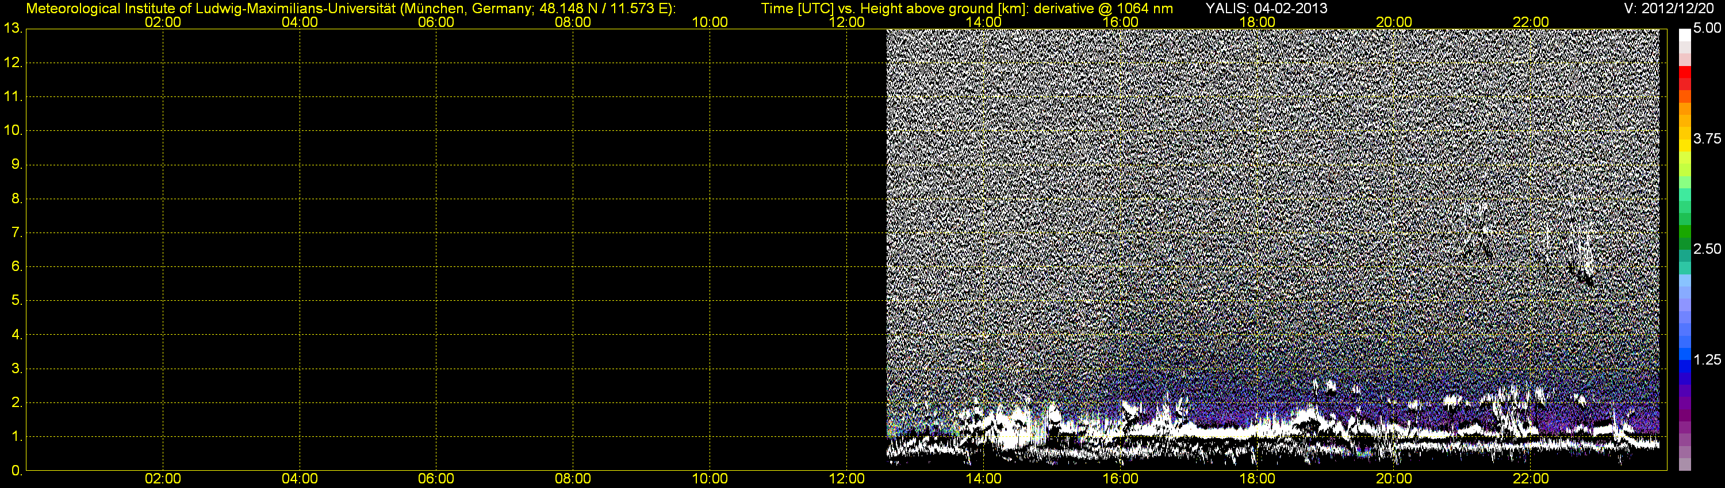Click 14:00 on the bottom time axis
Viewport: 1725px width, 488px height.
click(984, 479)
